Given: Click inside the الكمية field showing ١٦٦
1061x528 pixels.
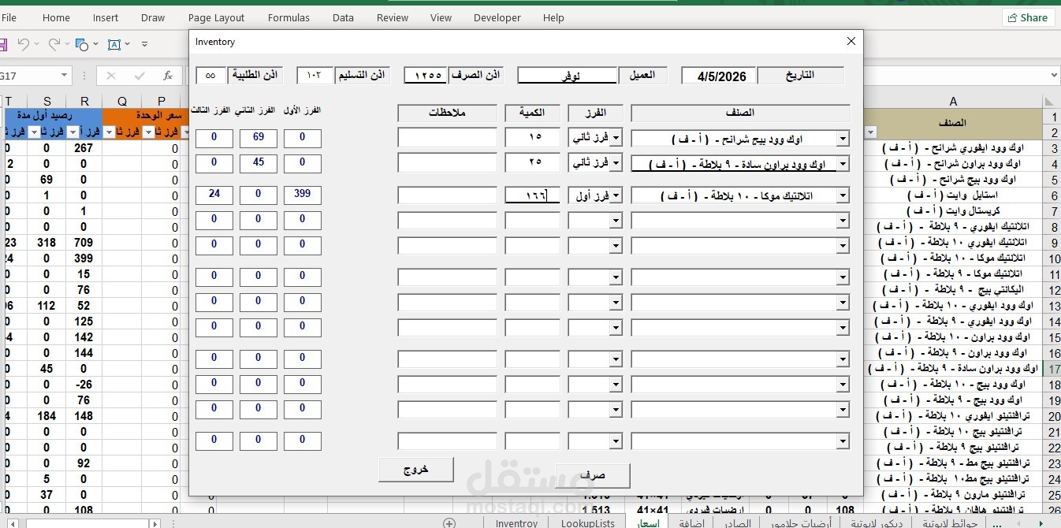Looking at the screenshot, I should click(x=532, y=195).
